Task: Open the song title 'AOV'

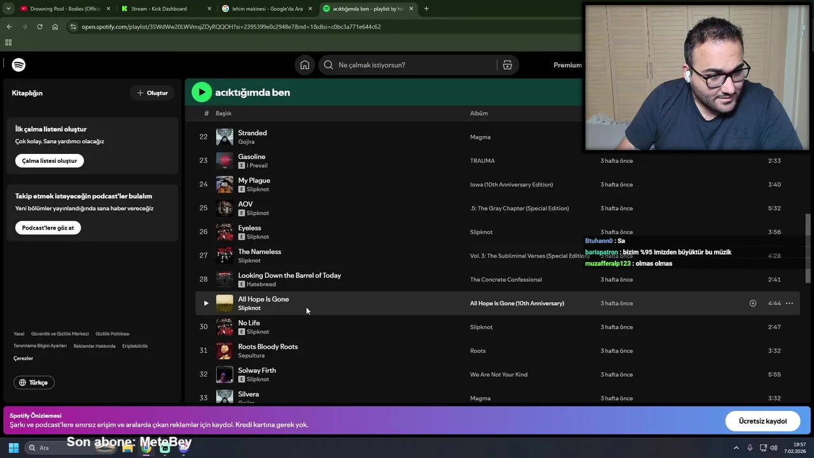Action: (x=245, y=204)
